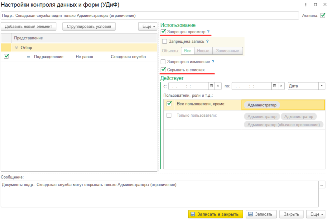Open the message editor via the ellipsis button
Screen dimensions: 327x219
(x=322, y=185)
